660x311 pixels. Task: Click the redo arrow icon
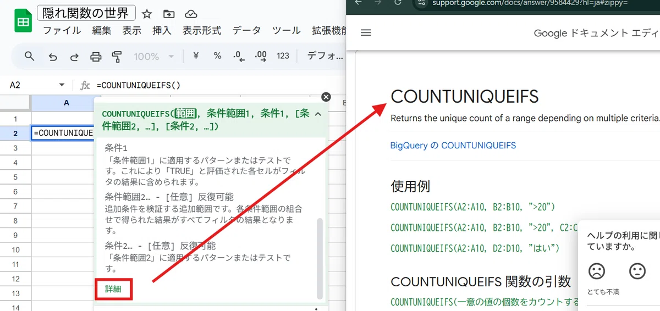tap(74, 56)
